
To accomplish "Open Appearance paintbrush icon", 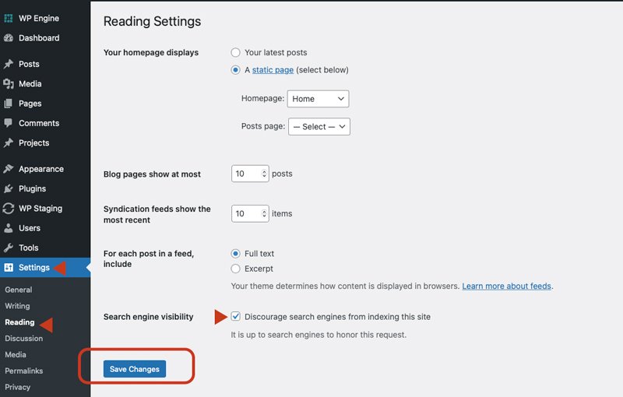I will (9, 169).
